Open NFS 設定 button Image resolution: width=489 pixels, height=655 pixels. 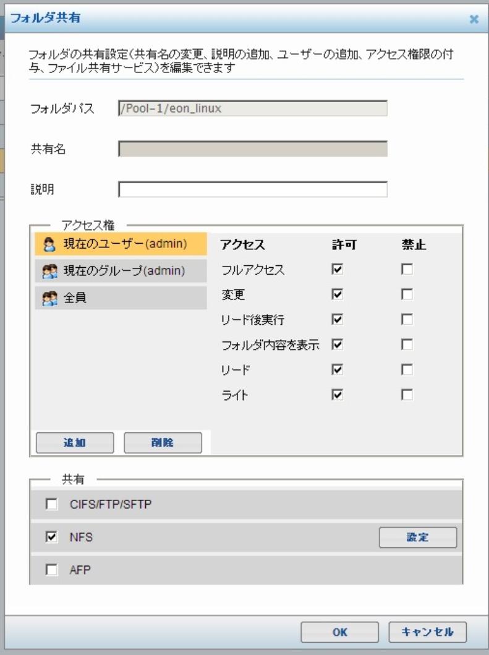coord(418,538)
